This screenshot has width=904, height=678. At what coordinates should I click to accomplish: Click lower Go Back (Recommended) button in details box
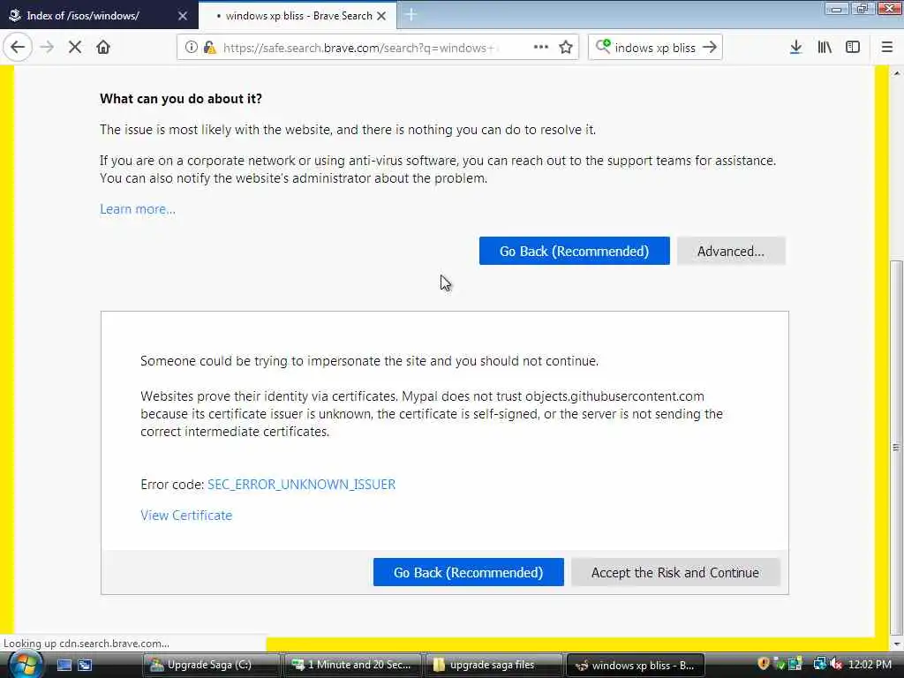pos(468,572)
